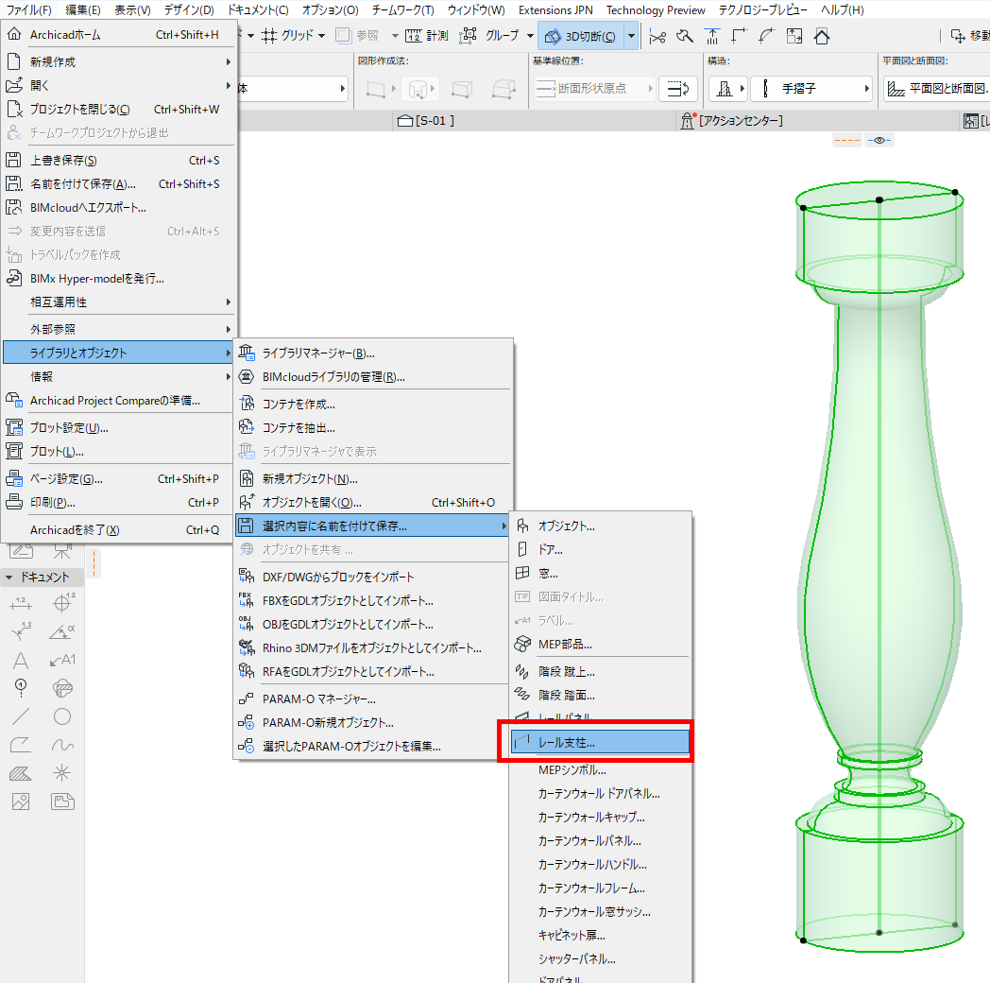Select the Drawing tool icon
This screenshot has height=983, width=990.
[62, 802]
